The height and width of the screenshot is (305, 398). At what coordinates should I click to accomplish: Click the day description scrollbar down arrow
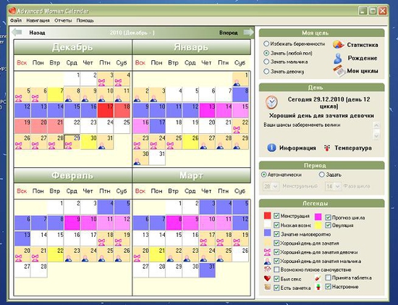point(376,135)
